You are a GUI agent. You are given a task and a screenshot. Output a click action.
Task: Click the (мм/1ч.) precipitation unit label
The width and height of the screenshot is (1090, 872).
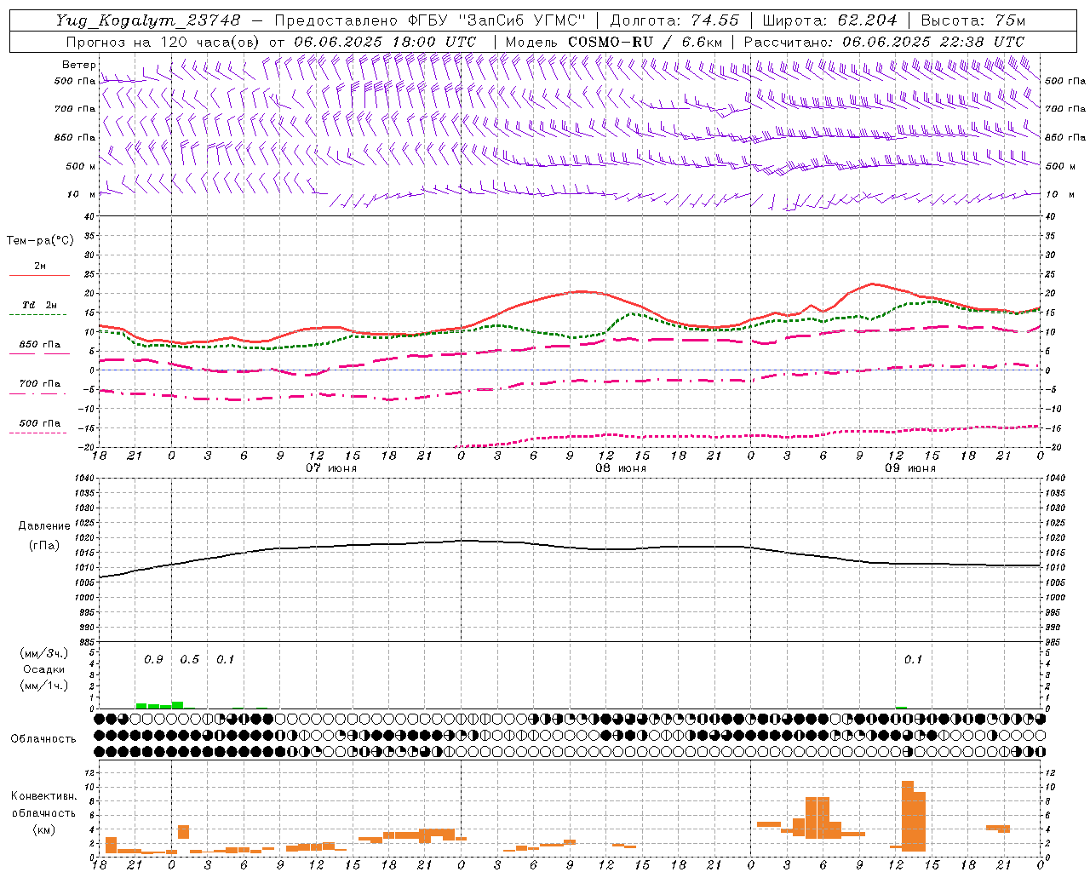click(x=44, y=686)
